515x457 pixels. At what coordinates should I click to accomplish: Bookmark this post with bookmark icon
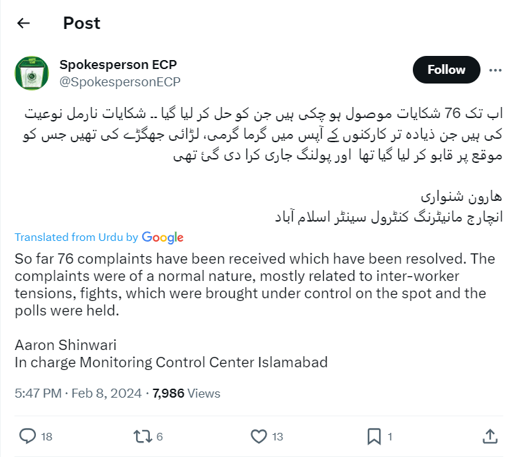click(373, 436)
